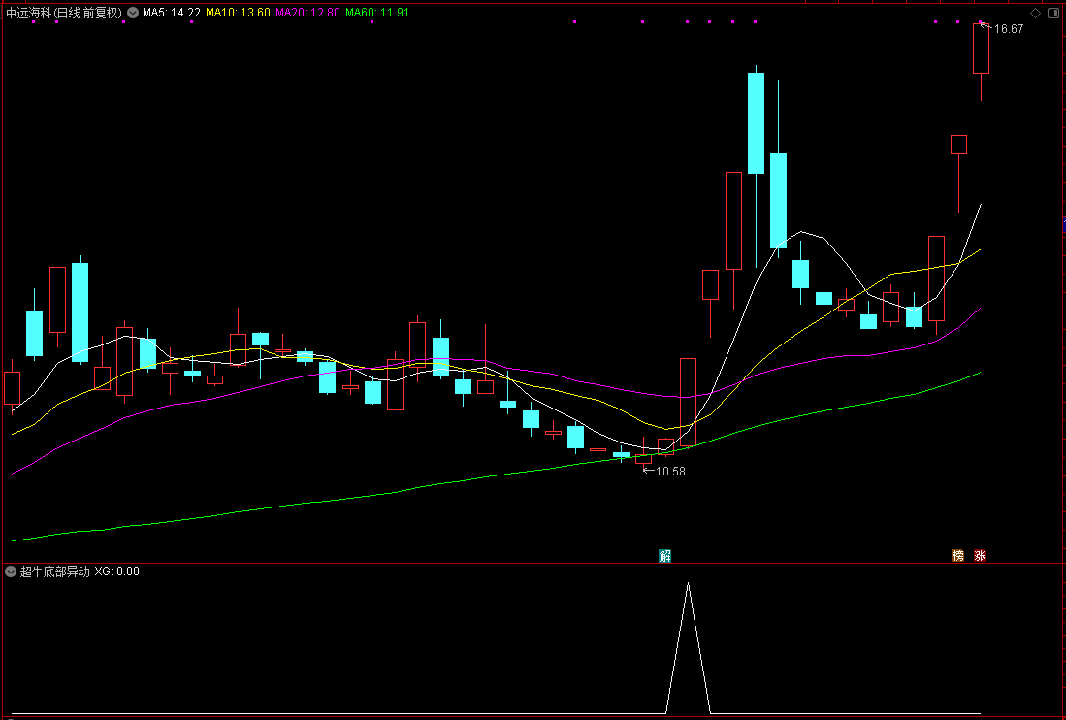1066x720 pixels.
Task: Click the 中远海科(日线.前复权) chart title
Action: [x=64, y=13]
